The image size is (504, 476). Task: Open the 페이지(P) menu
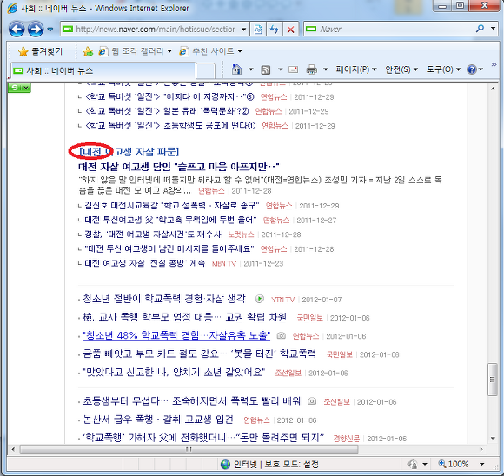[x=355, y=69]
